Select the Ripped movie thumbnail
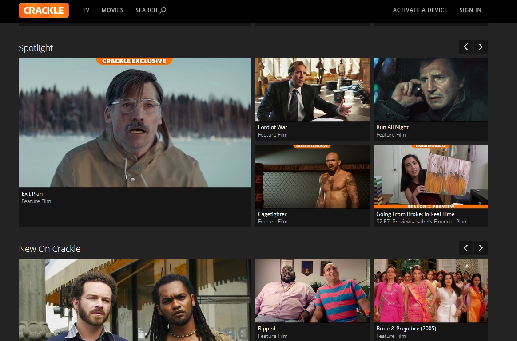517x341 pixels. click(312, 290)
